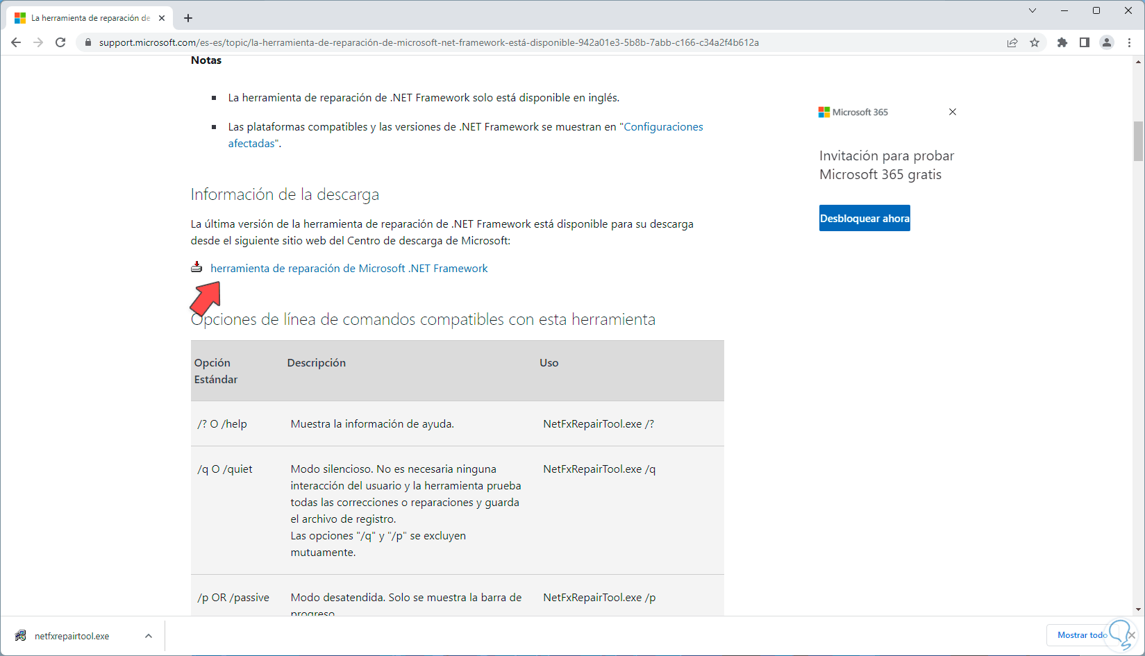Screen dimensions: 1145x656
Task: Open the Extensions puzzle menu
Action: [x=1062, y=42]
